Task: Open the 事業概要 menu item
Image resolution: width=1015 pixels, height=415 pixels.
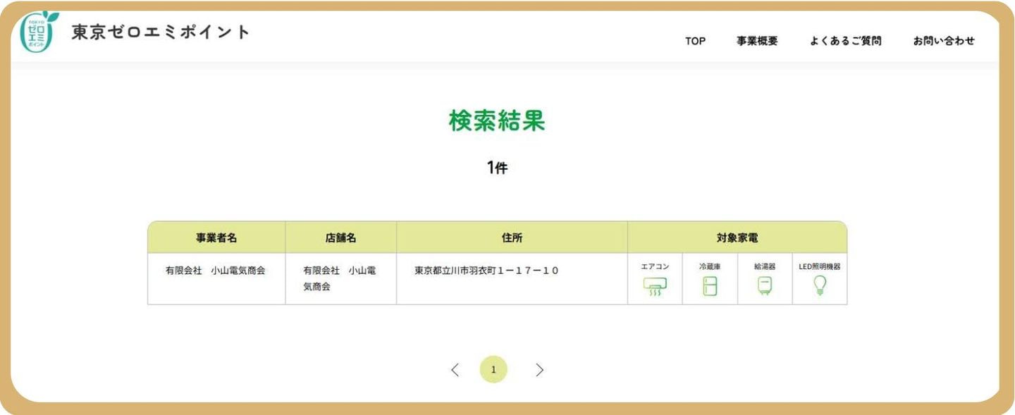Action: click(x=757, y=41)
